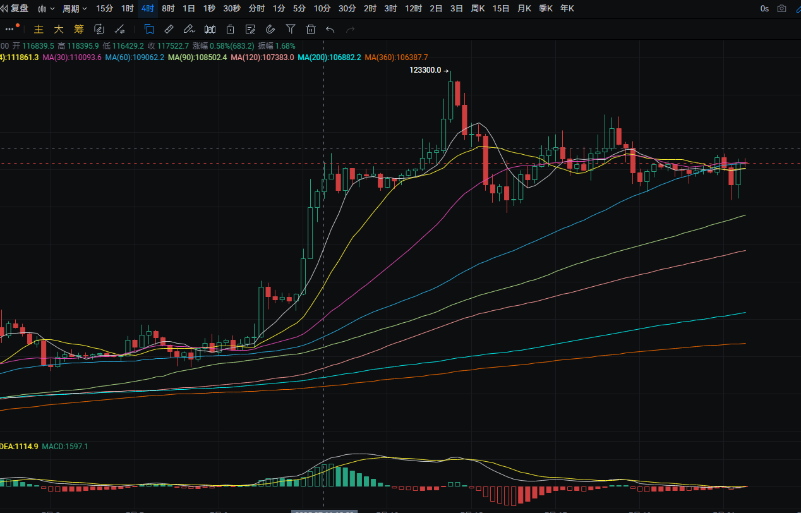Switch to the 2日 timeframe
This screenshot has width=801, height=513.
[x=436, y=9]
